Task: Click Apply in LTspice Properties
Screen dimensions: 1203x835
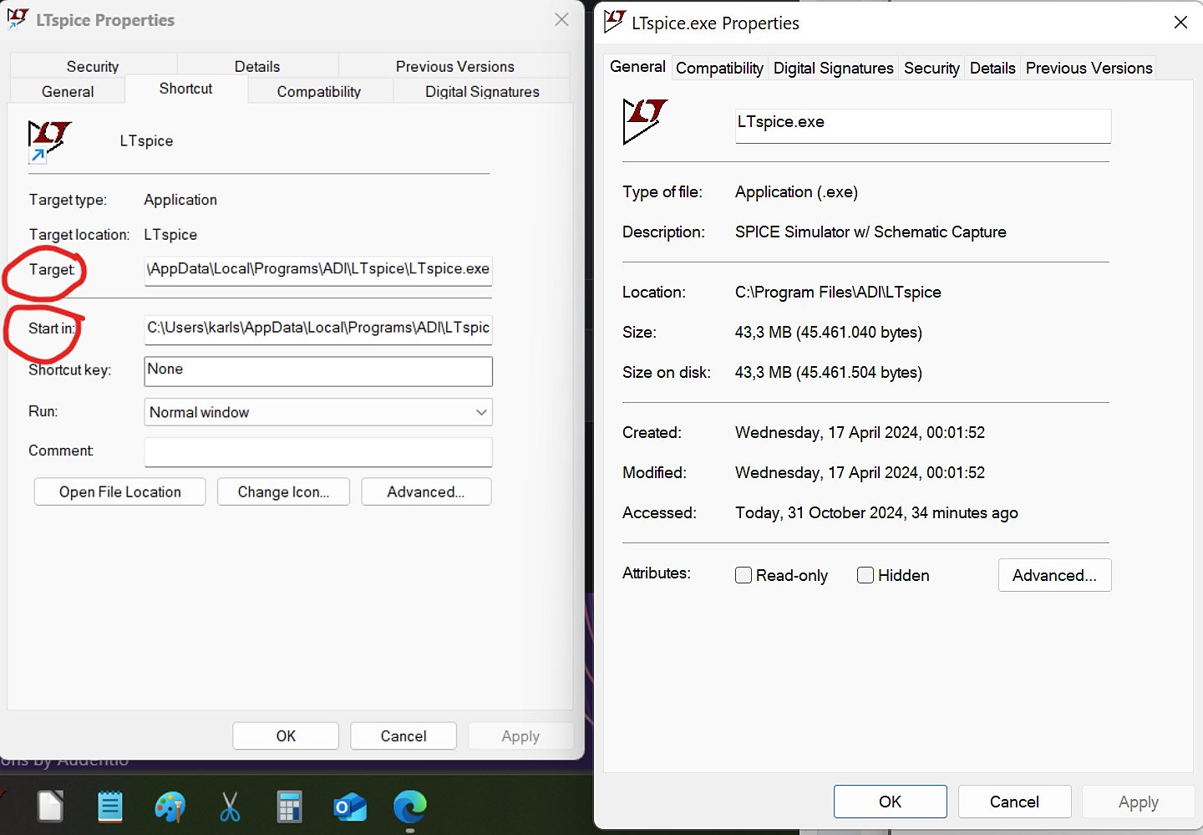Action: coord(520,736)
